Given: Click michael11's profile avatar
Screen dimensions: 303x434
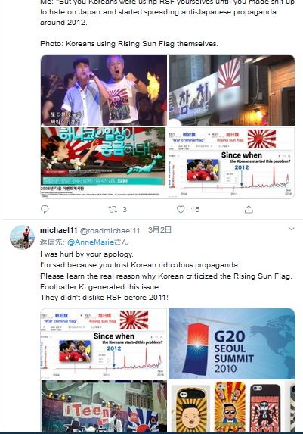Looking at the screenshot, I should 23,237.
